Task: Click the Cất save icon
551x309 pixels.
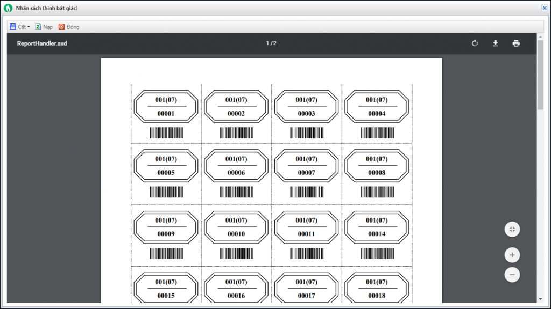Action: [13, 27]
